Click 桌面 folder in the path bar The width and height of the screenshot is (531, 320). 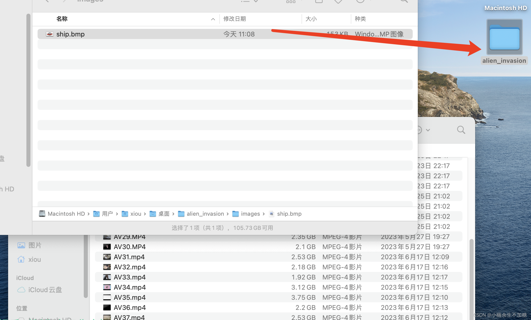[164, 214]
